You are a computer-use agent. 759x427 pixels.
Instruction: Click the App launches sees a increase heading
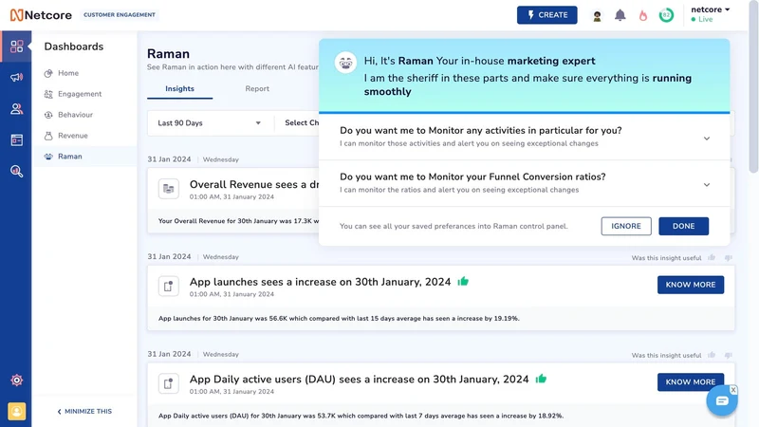click(320, 282)
